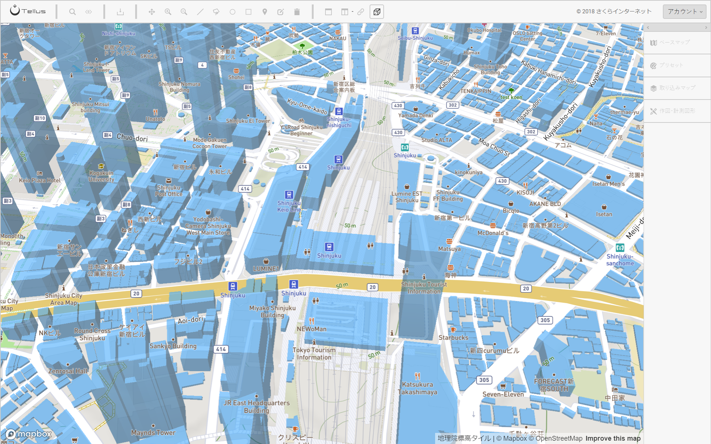
Task: Click the zoom out magnifier icon
Action: pyautogui.click(x=184, y=12)
